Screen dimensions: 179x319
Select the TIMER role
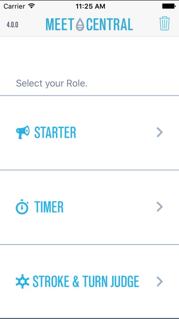pos(89,207)
